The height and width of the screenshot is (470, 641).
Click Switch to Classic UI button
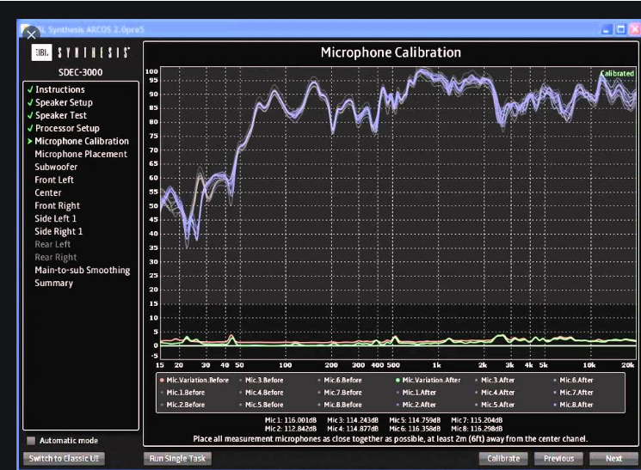65,458
